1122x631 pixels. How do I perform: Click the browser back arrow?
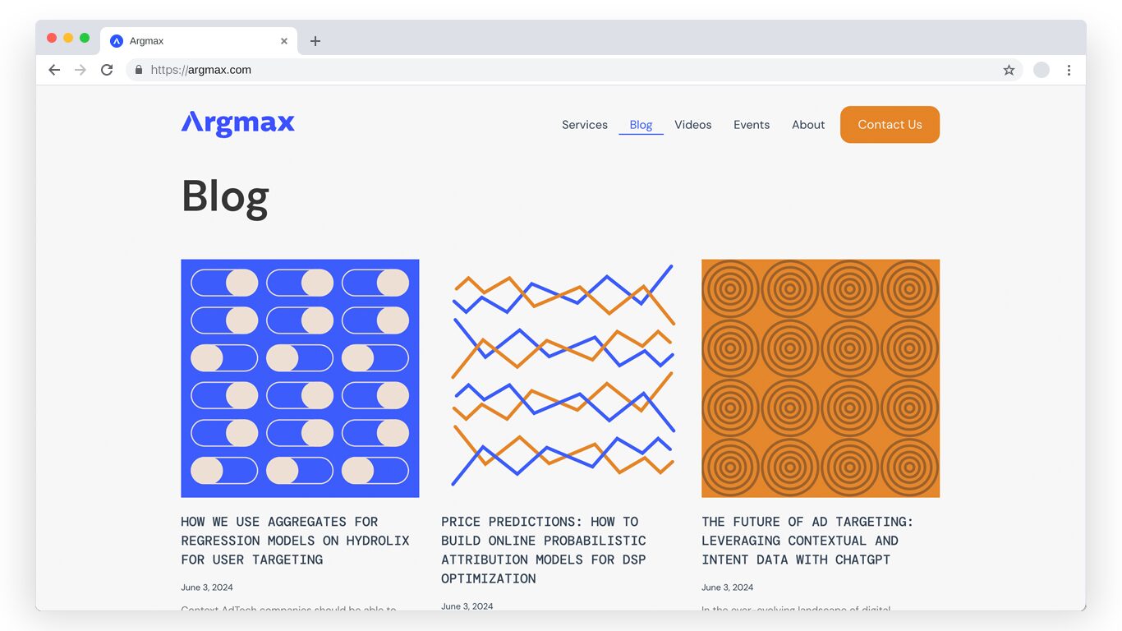(x=54, y=70)
